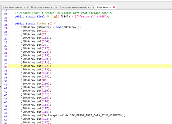Click line number 21 in the gutter
The width and height of the screenshot is (172, 124).
click(x=6, y=18)
